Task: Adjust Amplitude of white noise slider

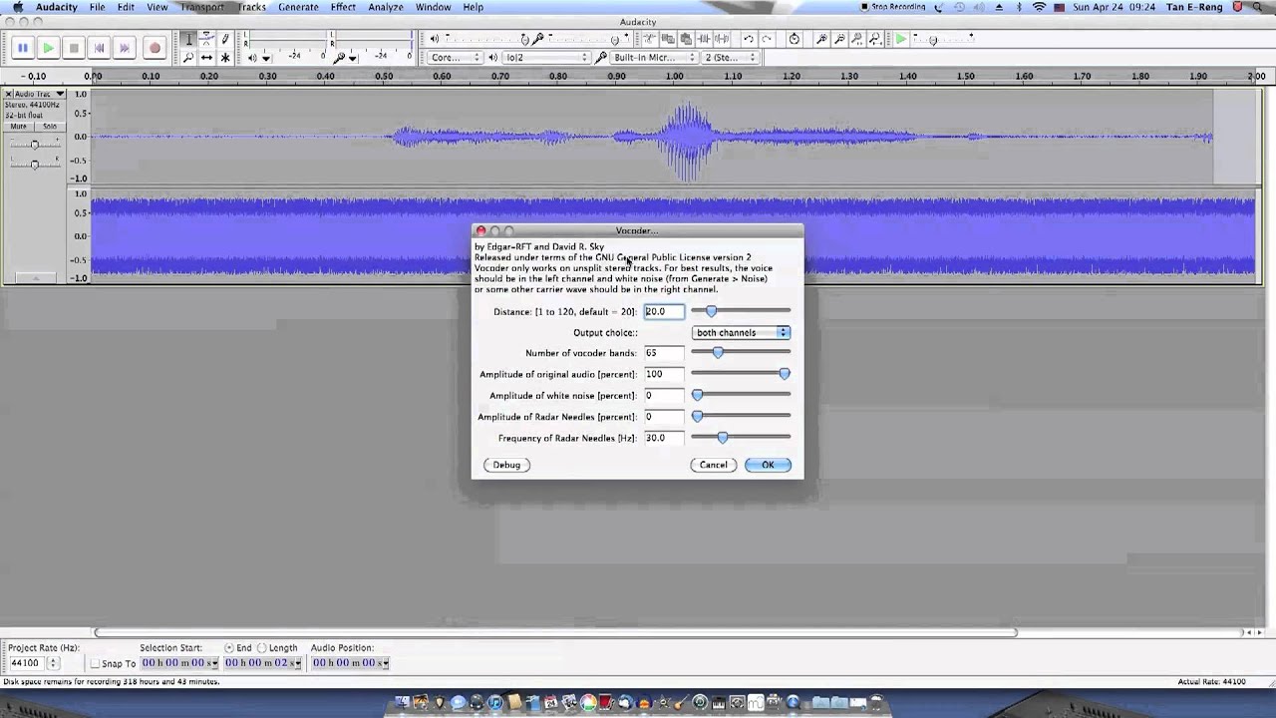Action: [x=741, y=395]
